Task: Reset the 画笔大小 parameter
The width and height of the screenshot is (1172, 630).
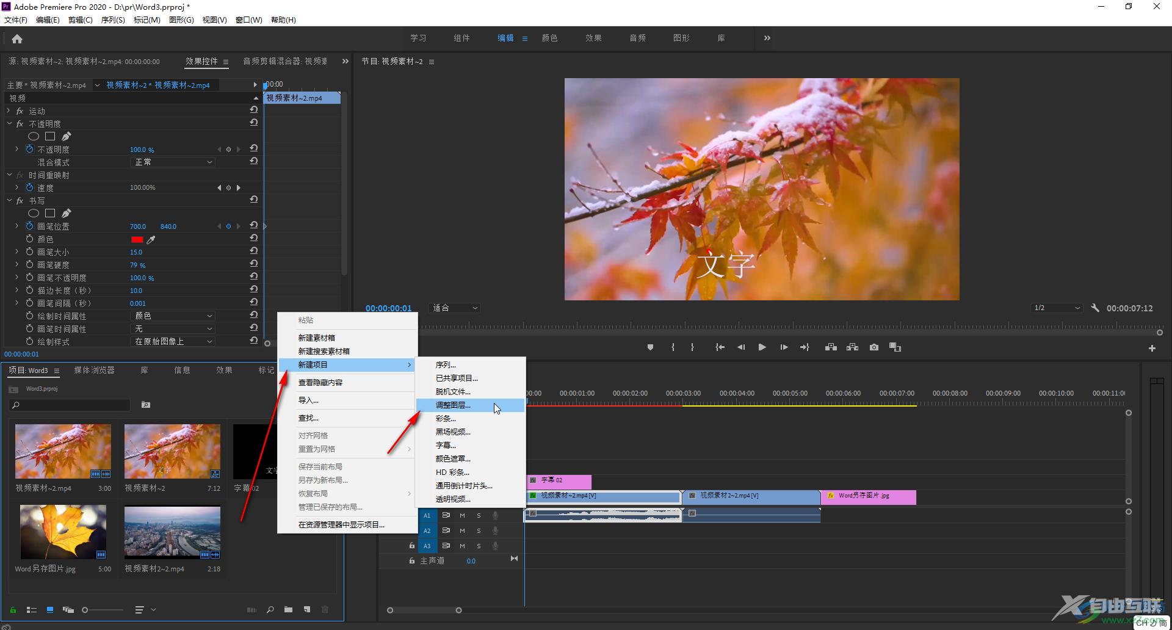Action: click(253, 251)
